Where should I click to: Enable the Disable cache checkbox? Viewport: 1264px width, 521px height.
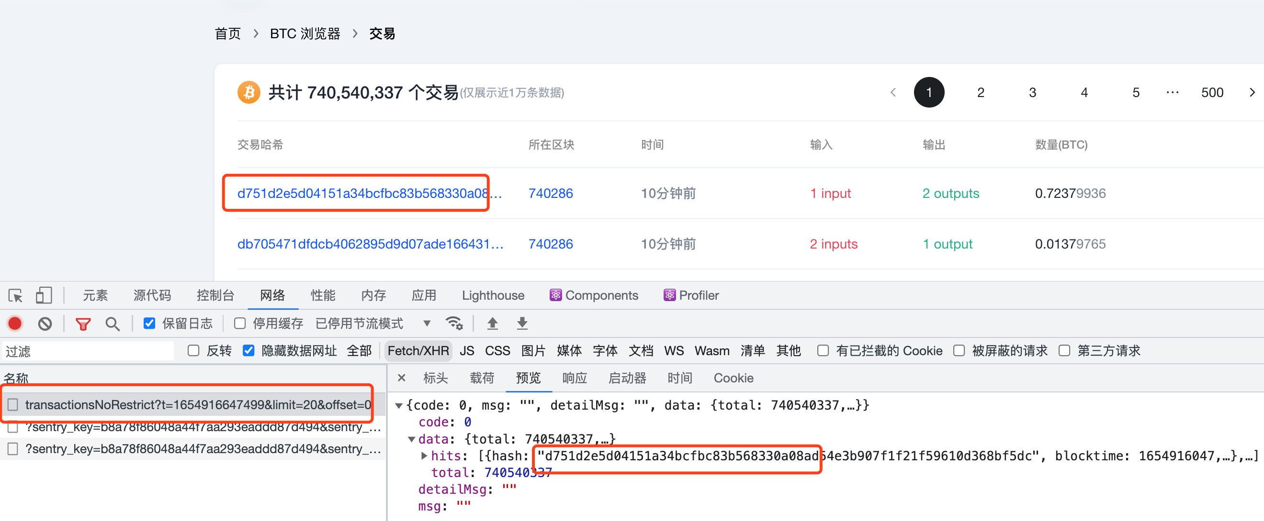pos(240,323)
